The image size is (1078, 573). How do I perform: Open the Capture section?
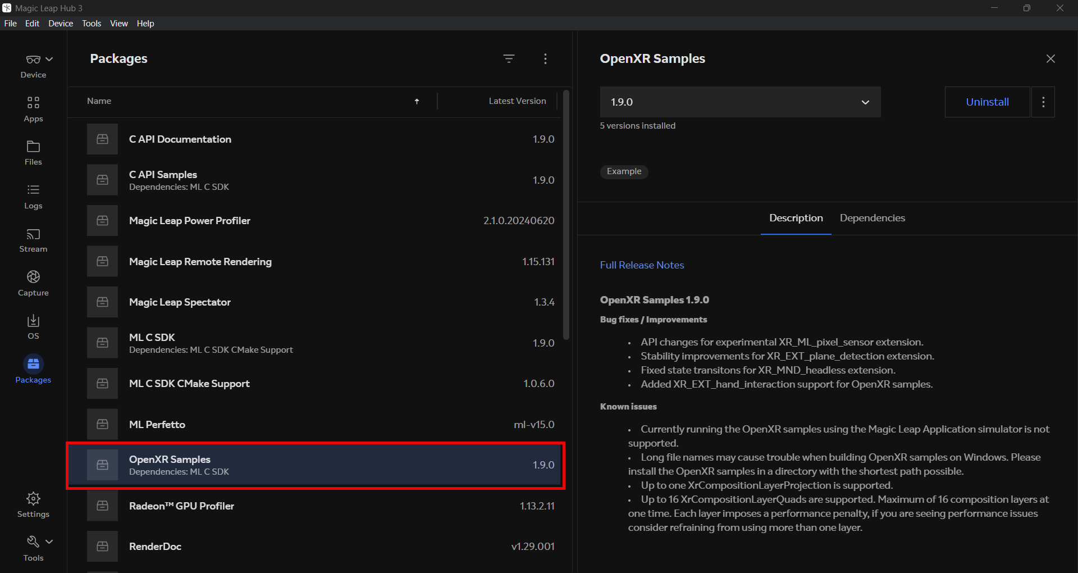(x=33, y=283)
